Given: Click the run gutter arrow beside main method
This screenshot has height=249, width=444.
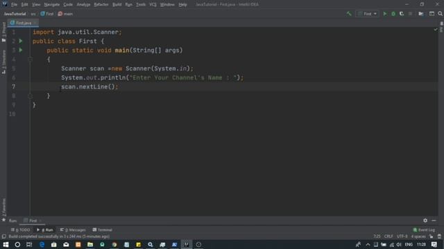Looking at the screenshot, I should click(21, 50).
